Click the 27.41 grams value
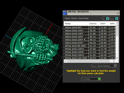This screenshot has width=124, height=93. coord(92,27)
